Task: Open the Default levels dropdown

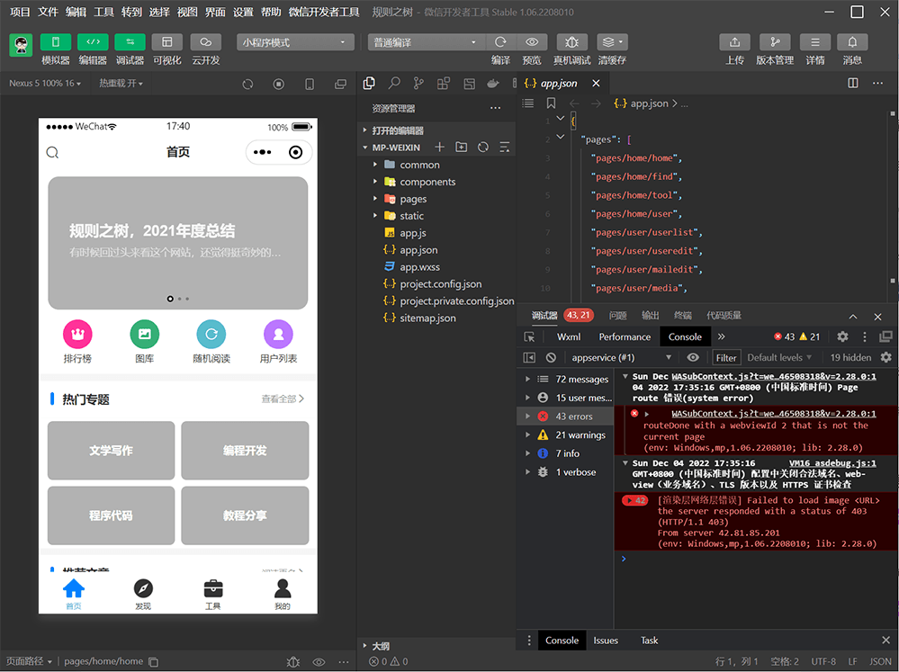Action: (x=779, y=357)
